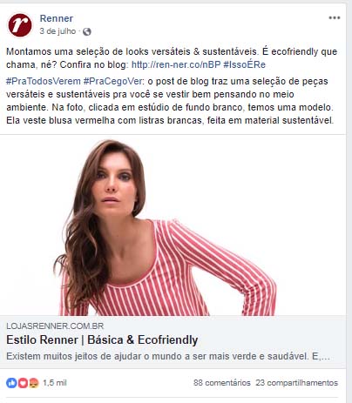Image resolution: width=352 pixels, height=403 pixels.
Task: Open the Renner page name link
Action: coord(57,18)
